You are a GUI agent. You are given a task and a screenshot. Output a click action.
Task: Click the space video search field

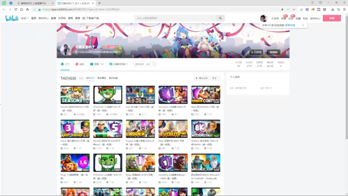143,64
